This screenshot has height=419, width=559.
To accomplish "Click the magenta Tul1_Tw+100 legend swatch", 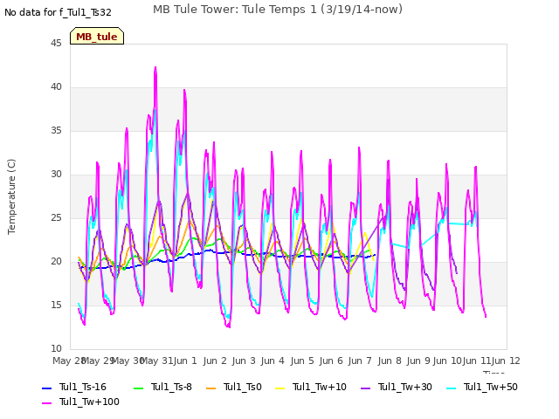I will (46, 403).
